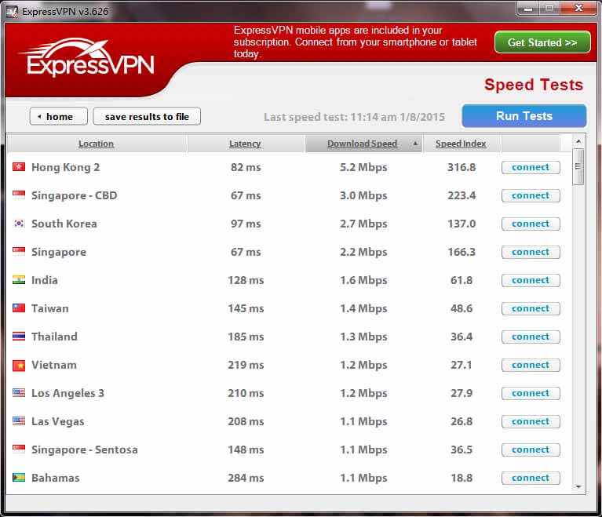Image resolution: width=602 pixels, height=517 pixels.
Task: Click the 5.2 Mbps download speed
Action: tap(363, 167)
